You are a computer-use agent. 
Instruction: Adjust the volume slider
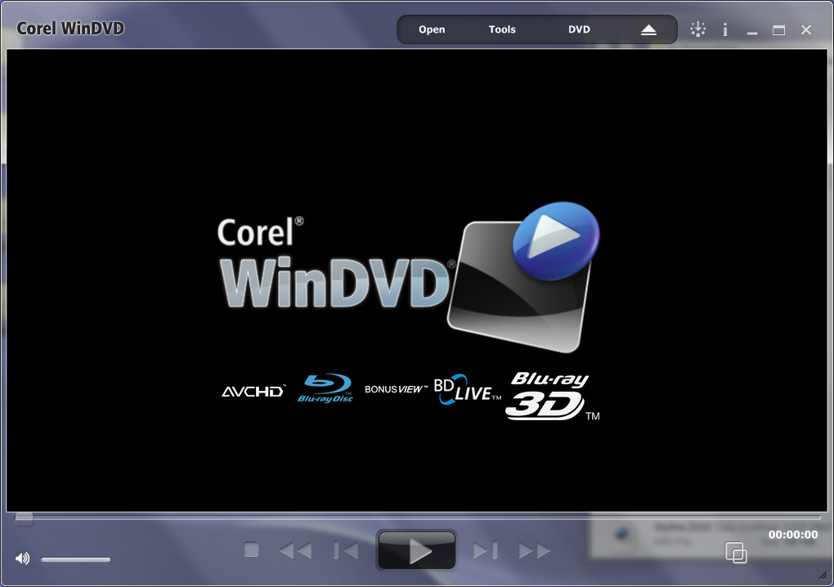coord(75,559)
